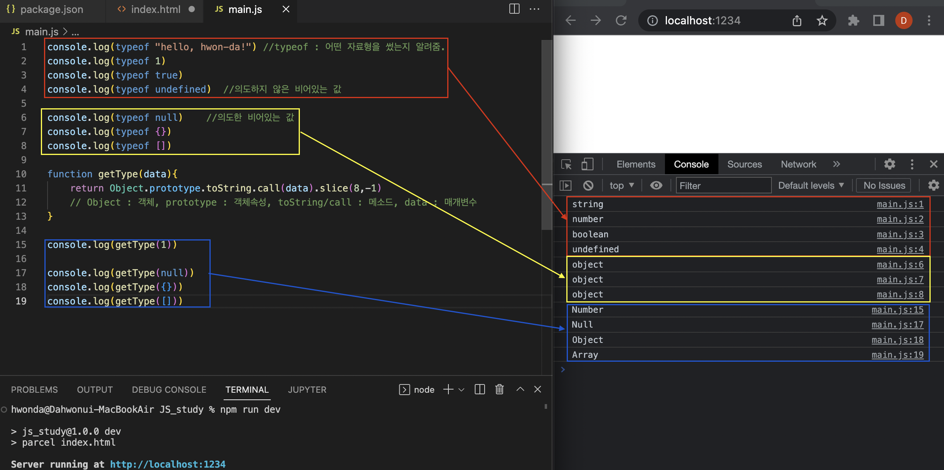Expand the Default levels dropdown

tap(811, 186)
